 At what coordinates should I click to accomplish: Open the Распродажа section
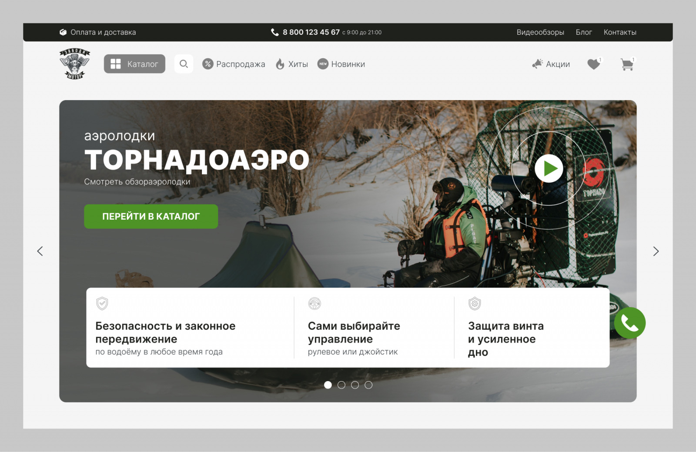pyautogui.click(x=241, y=64)
